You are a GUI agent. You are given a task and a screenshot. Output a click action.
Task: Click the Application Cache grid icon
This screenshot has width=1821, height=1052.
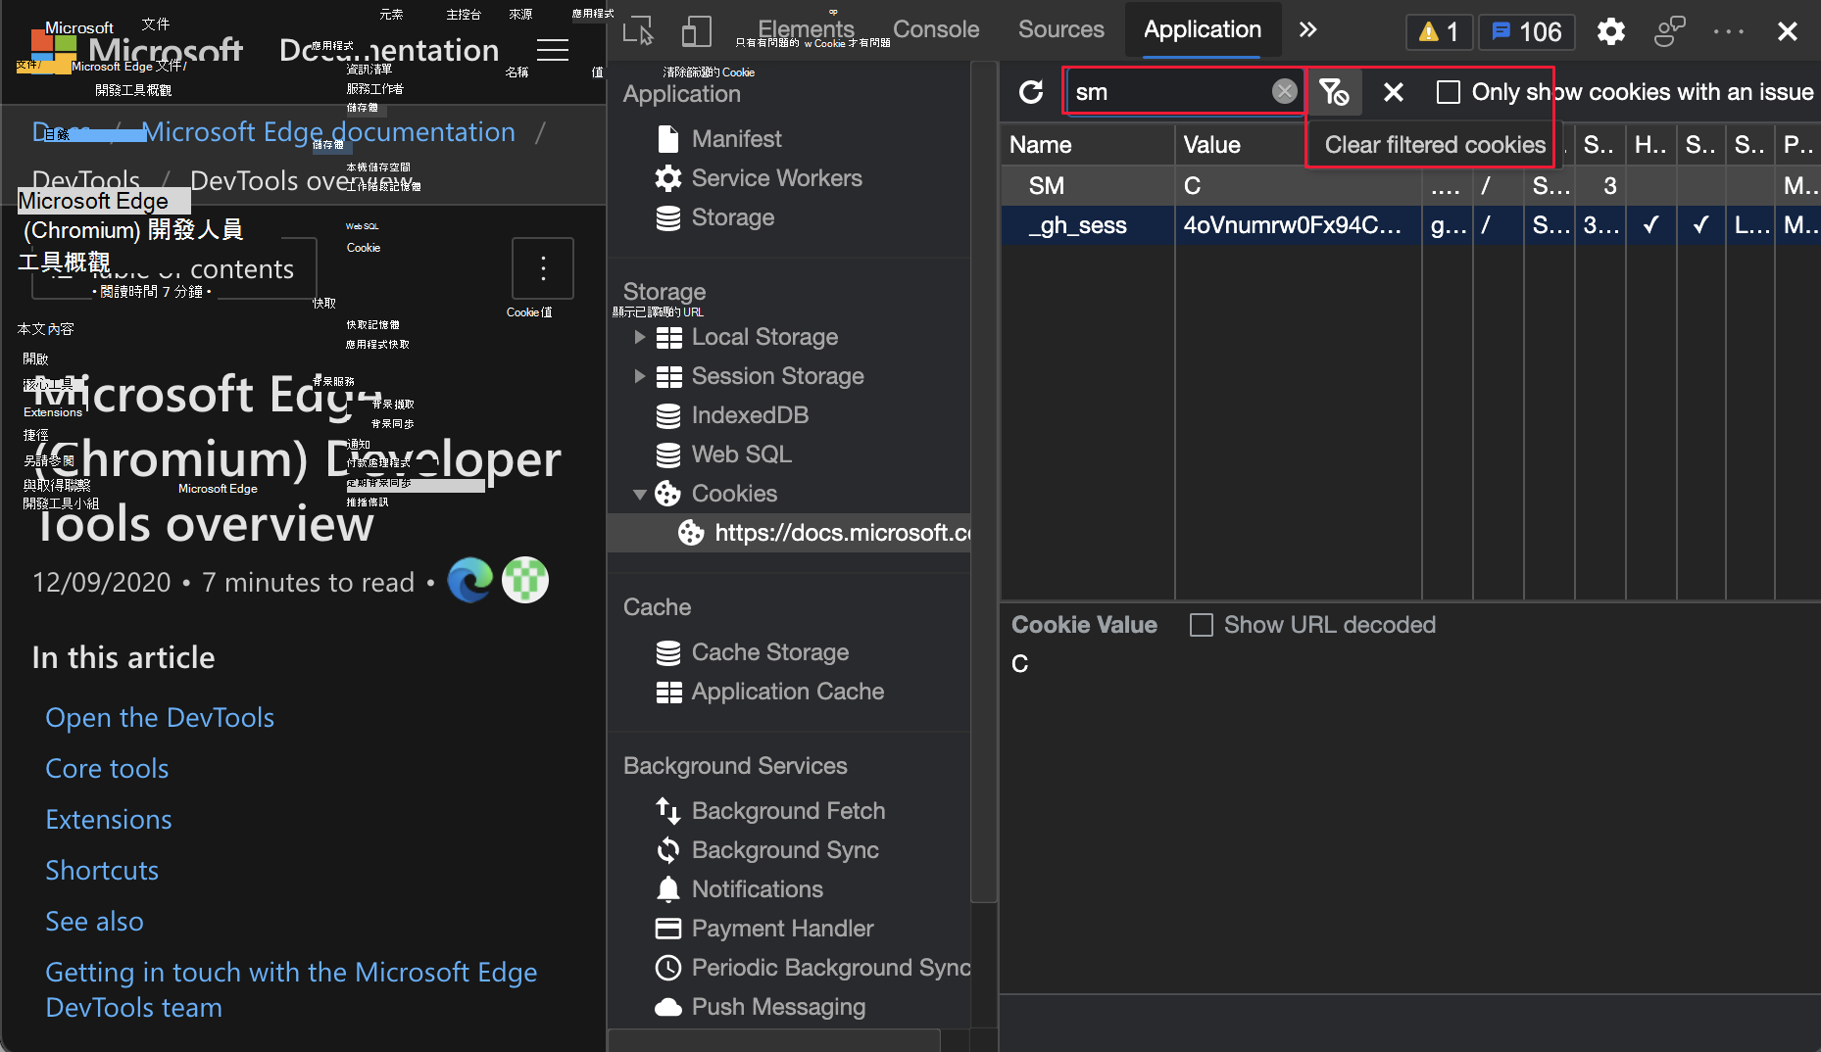668,692
